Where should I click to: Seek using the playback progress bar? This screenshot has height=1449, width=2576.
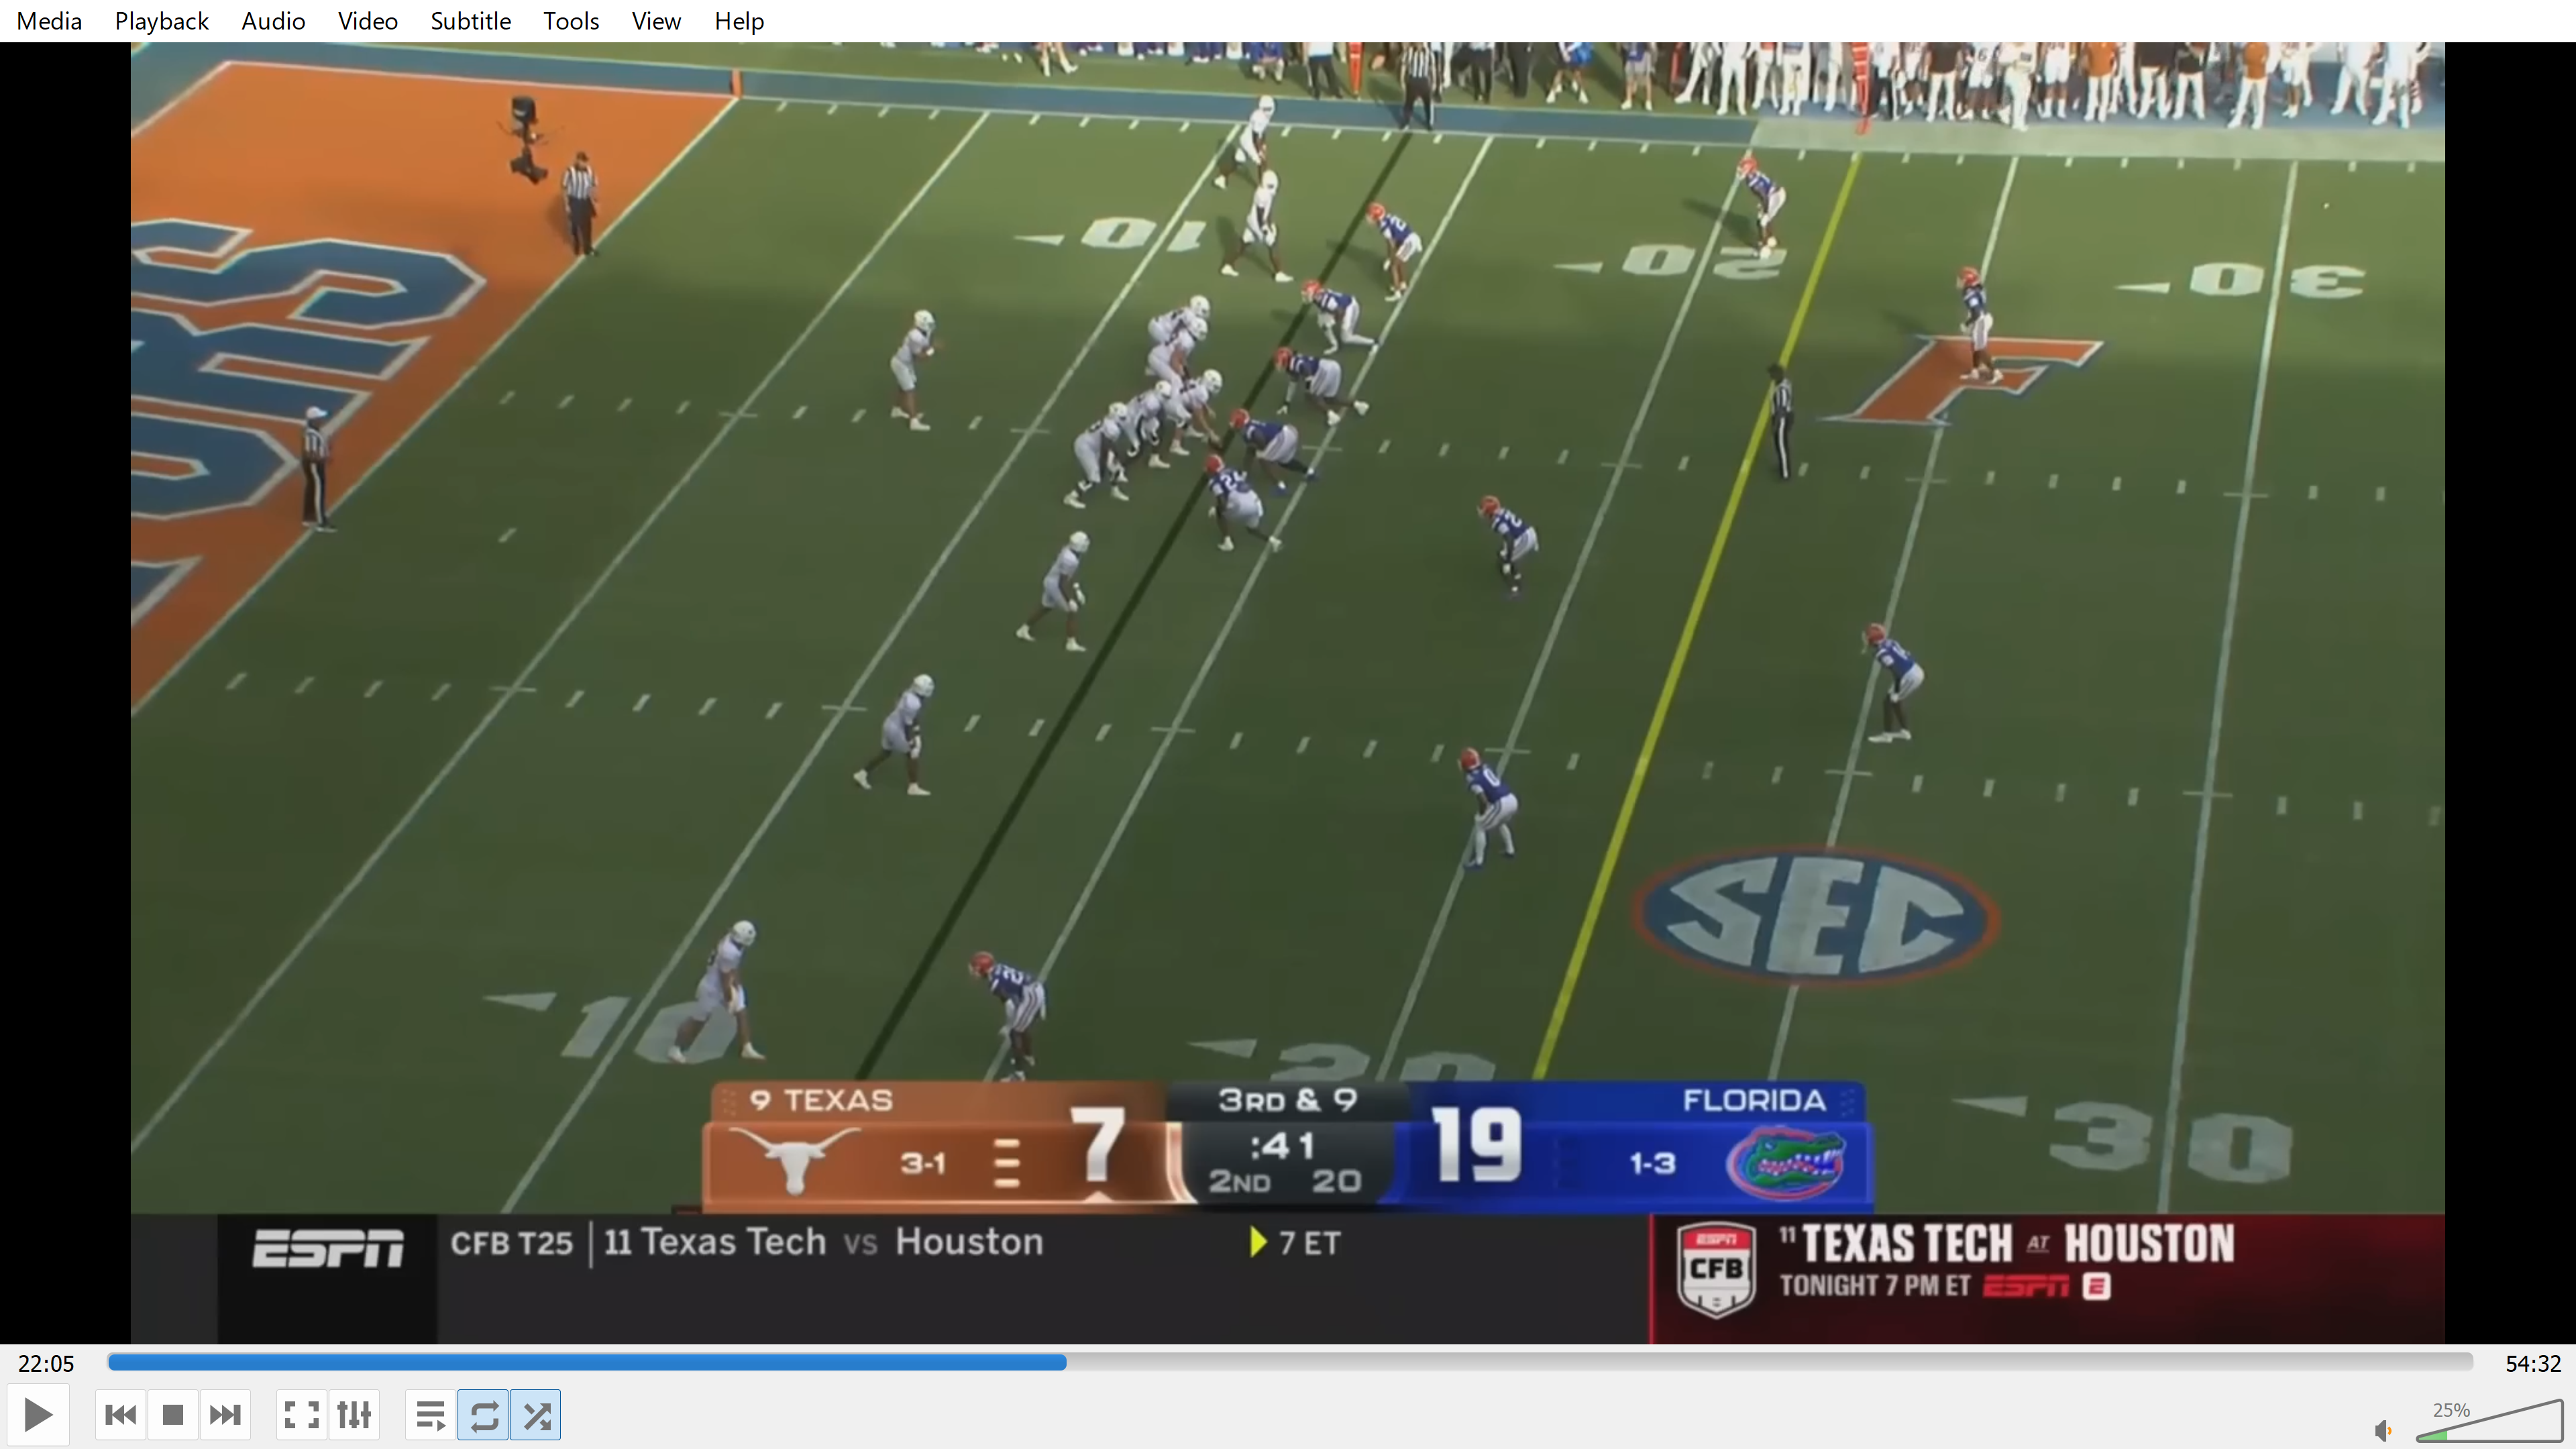click(x=1290, y=1362)
